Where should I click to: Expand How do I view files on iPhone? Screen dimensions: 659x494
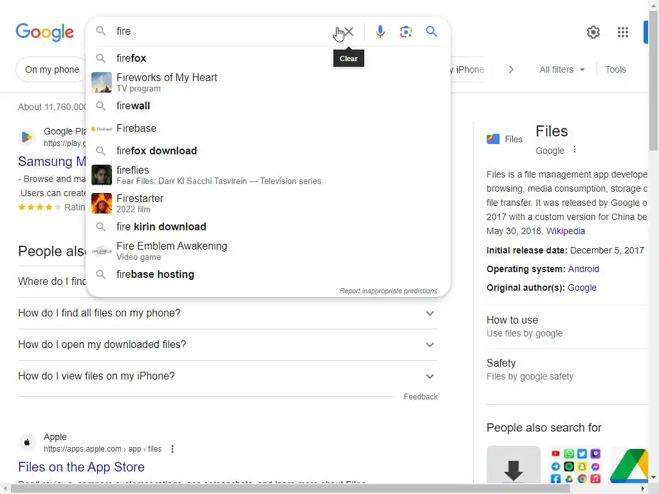click(x=228, y=376)
